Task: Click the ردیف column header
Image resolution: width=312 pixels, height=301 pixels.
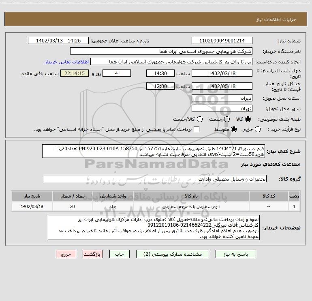Action: (294, 196)
